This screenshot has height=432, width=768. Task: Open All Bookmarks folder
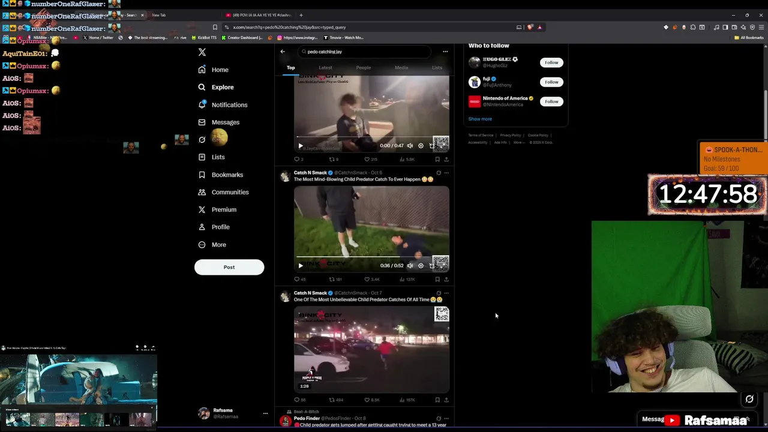click(x=749, y=38)
